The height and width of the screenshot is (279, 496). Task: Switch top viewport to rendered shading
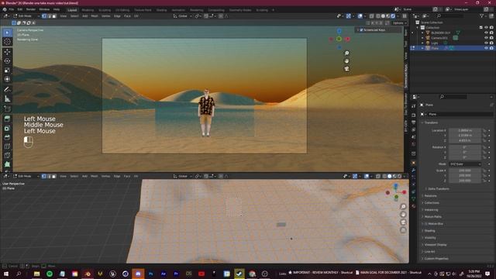tap(393, 15)
